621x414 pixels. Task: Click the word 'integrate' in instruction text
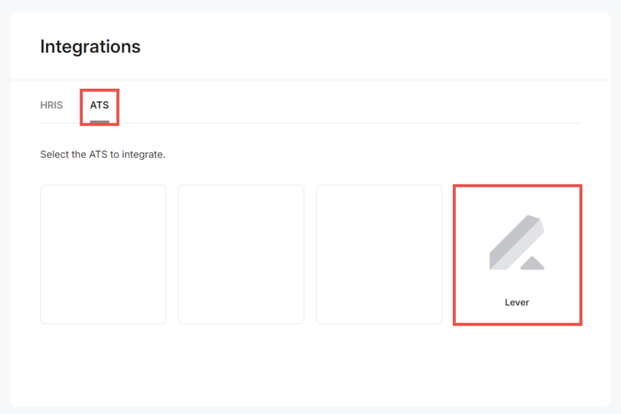143,154
